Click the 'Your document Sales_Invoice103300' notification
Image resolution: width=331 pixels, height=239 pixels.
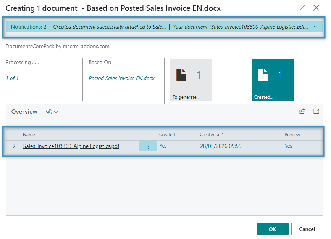pyautogui.click(x=241, y=27)
